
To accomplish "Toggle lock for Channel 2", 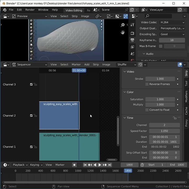I will coord(35,115).
